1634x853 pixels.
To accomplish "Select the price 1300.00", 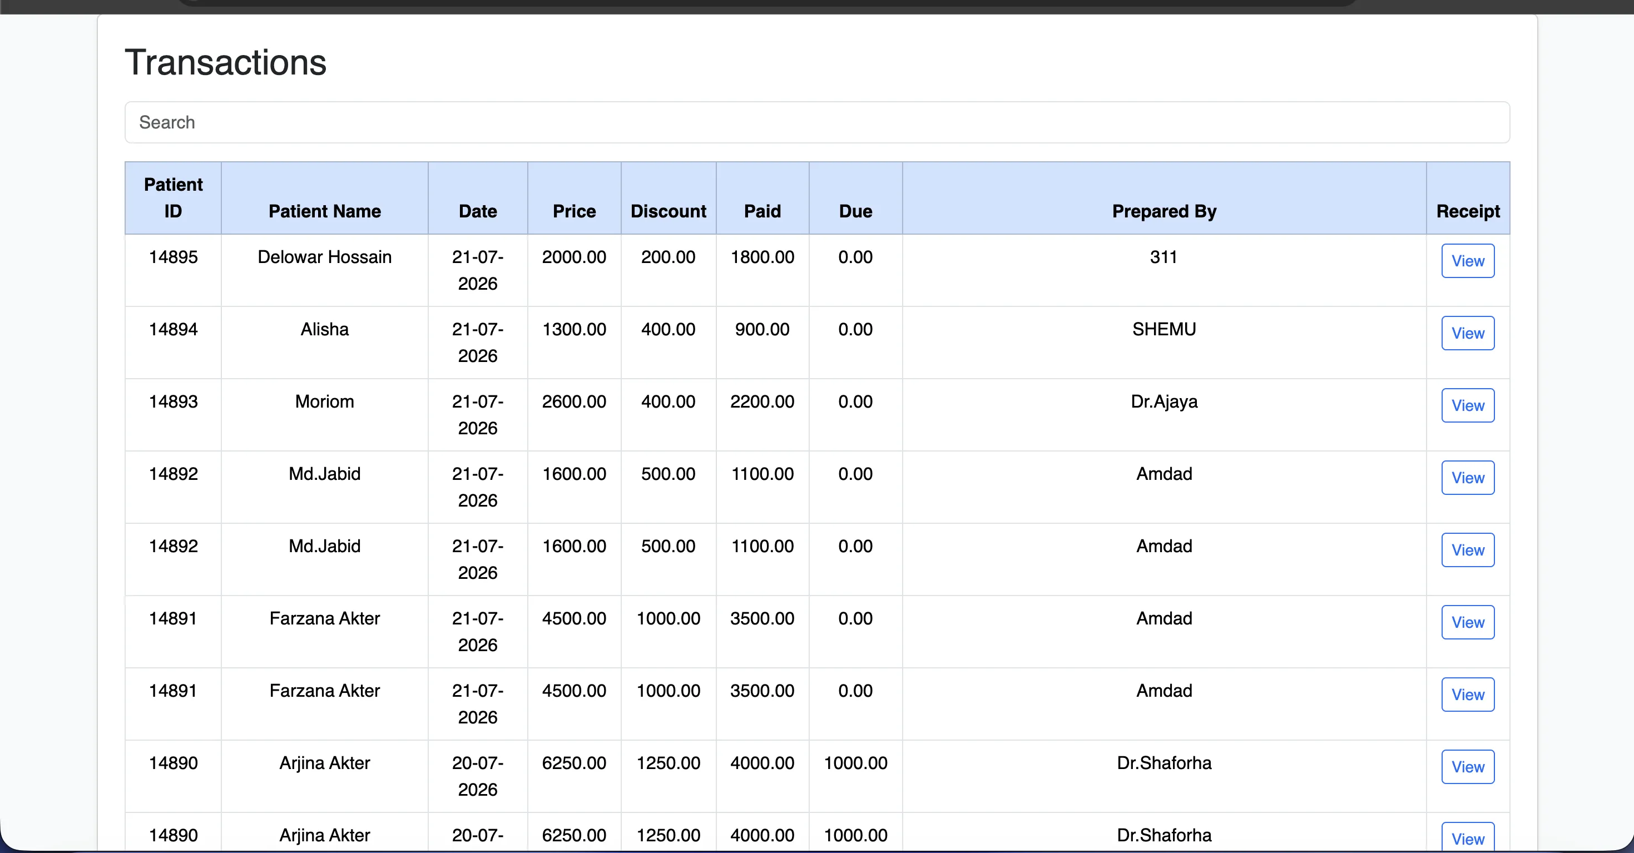I will click(x=574, y=329).
